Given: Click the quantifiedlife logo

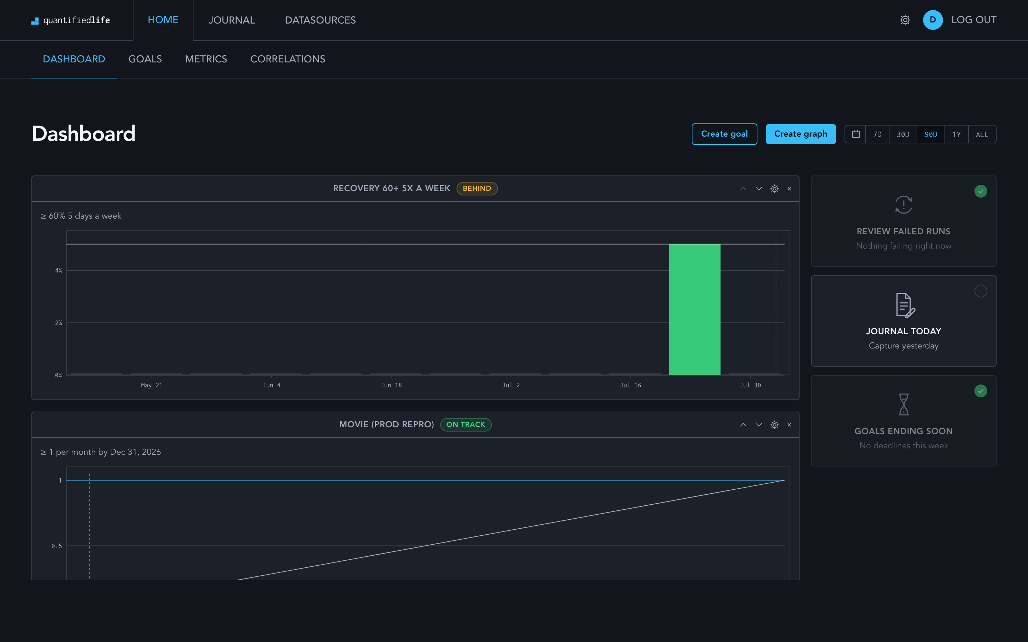Looking at the screenshot, I should 71,20.
